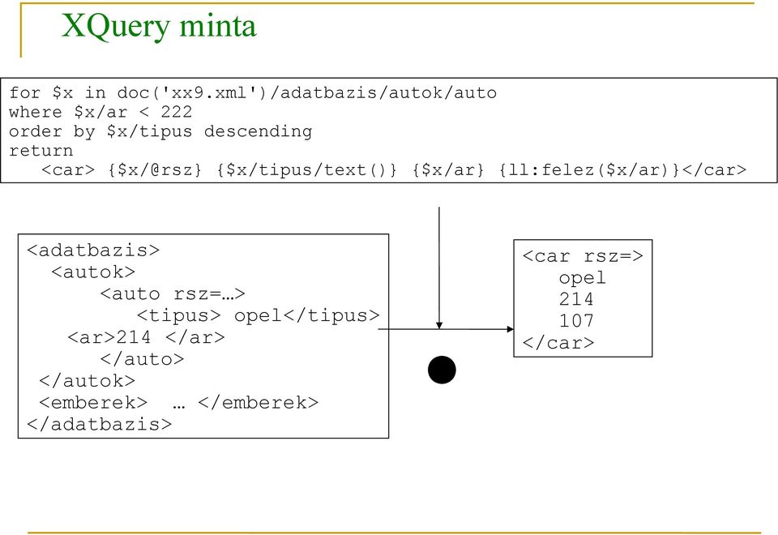Click 'opel' in the result box
778x535 pixels.
[x=583, y=278]
